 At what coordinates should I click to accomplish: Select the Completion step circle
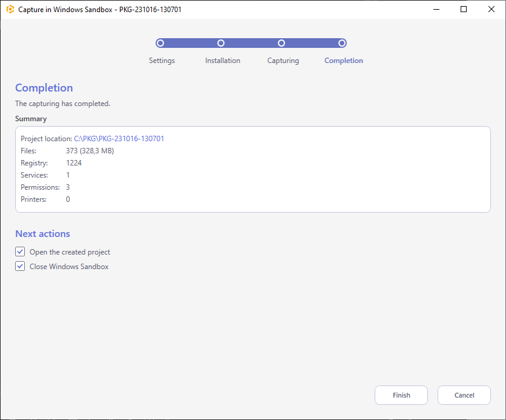point(342,43)
